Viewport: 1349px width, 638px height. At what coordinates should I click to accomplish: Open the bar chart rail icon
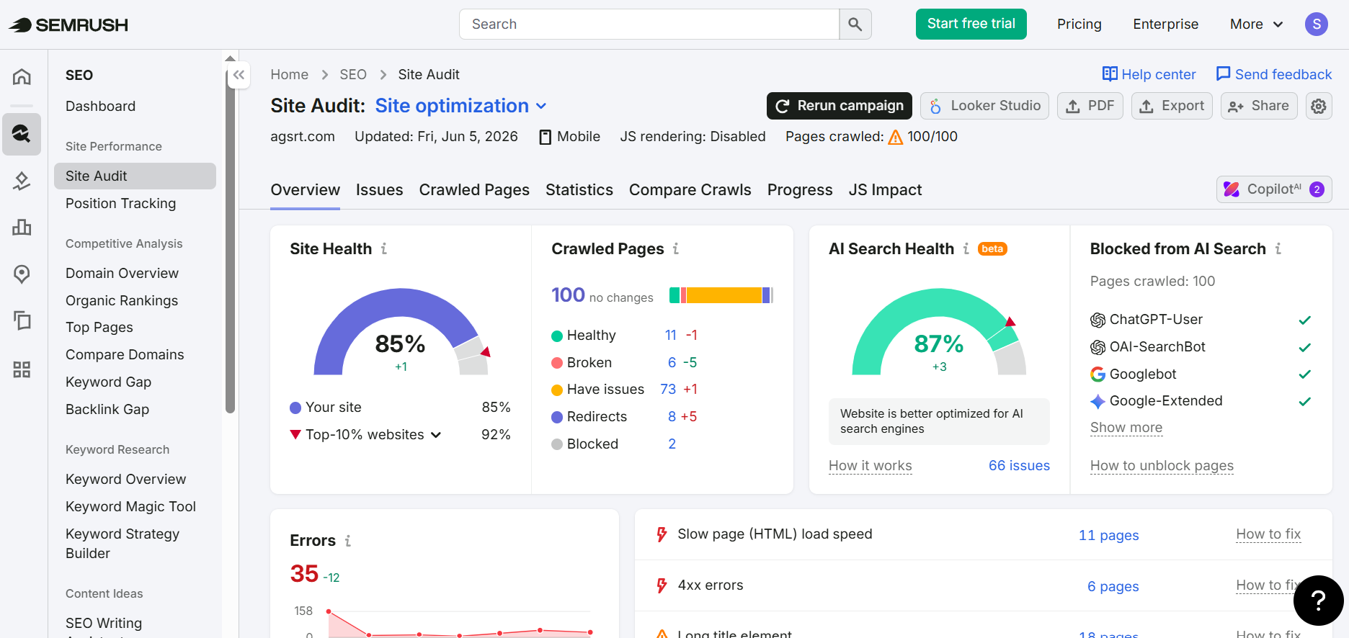(22, 228)
